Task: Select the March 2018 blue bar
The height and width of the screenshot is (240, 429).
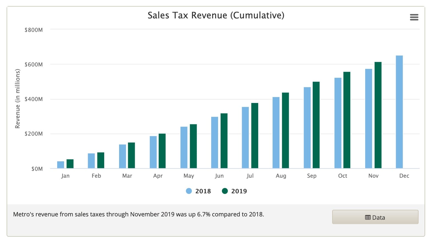Action: point(122,156)
